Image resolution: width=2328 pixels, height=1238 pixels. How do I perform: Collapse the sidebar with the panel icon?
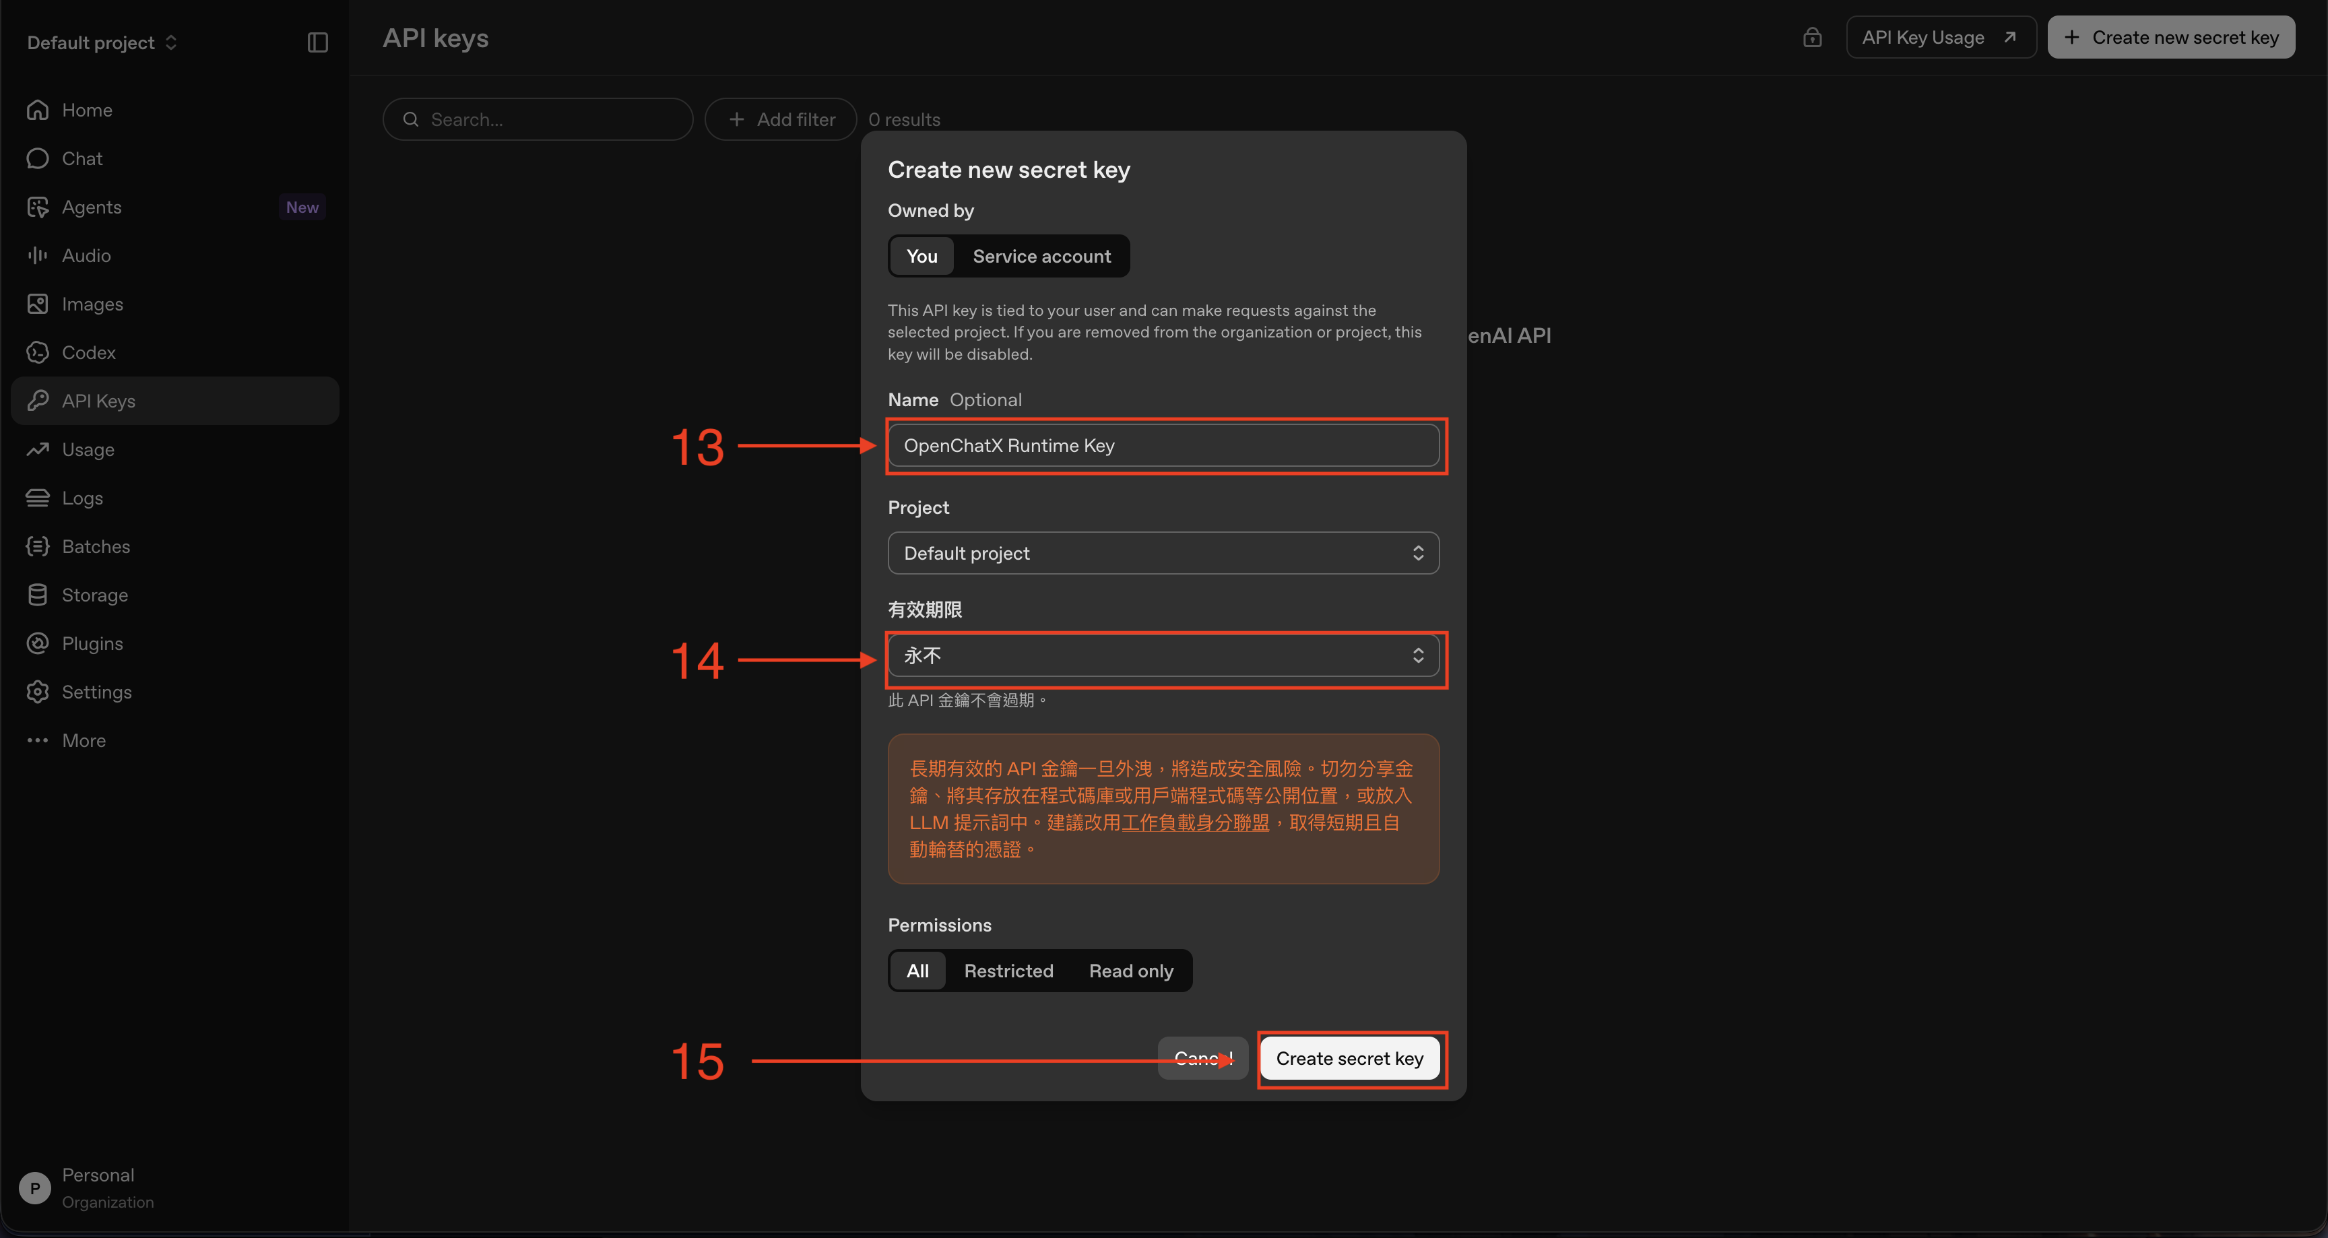click(318, 42)
